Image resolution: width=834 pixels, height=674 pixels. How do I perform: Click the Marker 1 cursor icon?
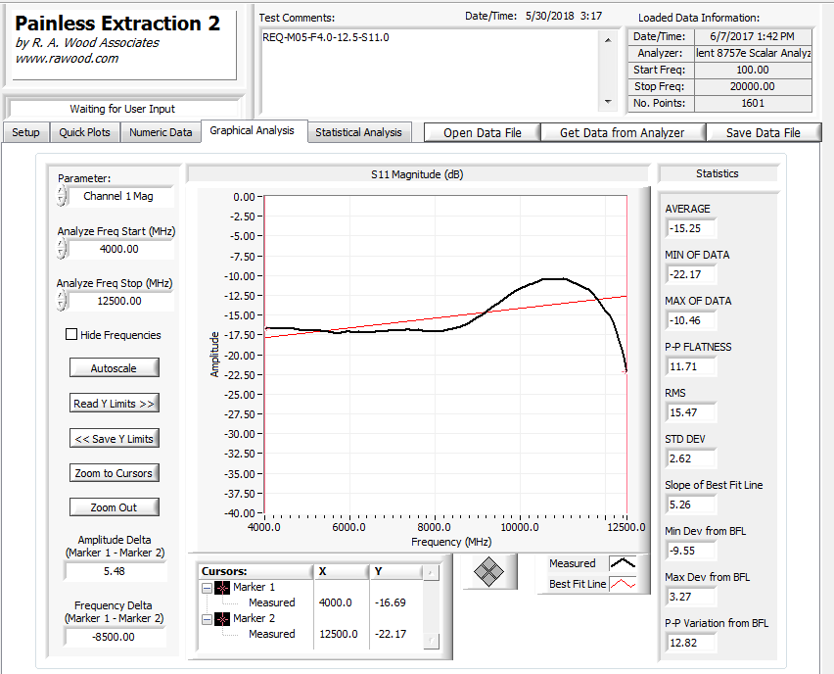coord(222,588)
